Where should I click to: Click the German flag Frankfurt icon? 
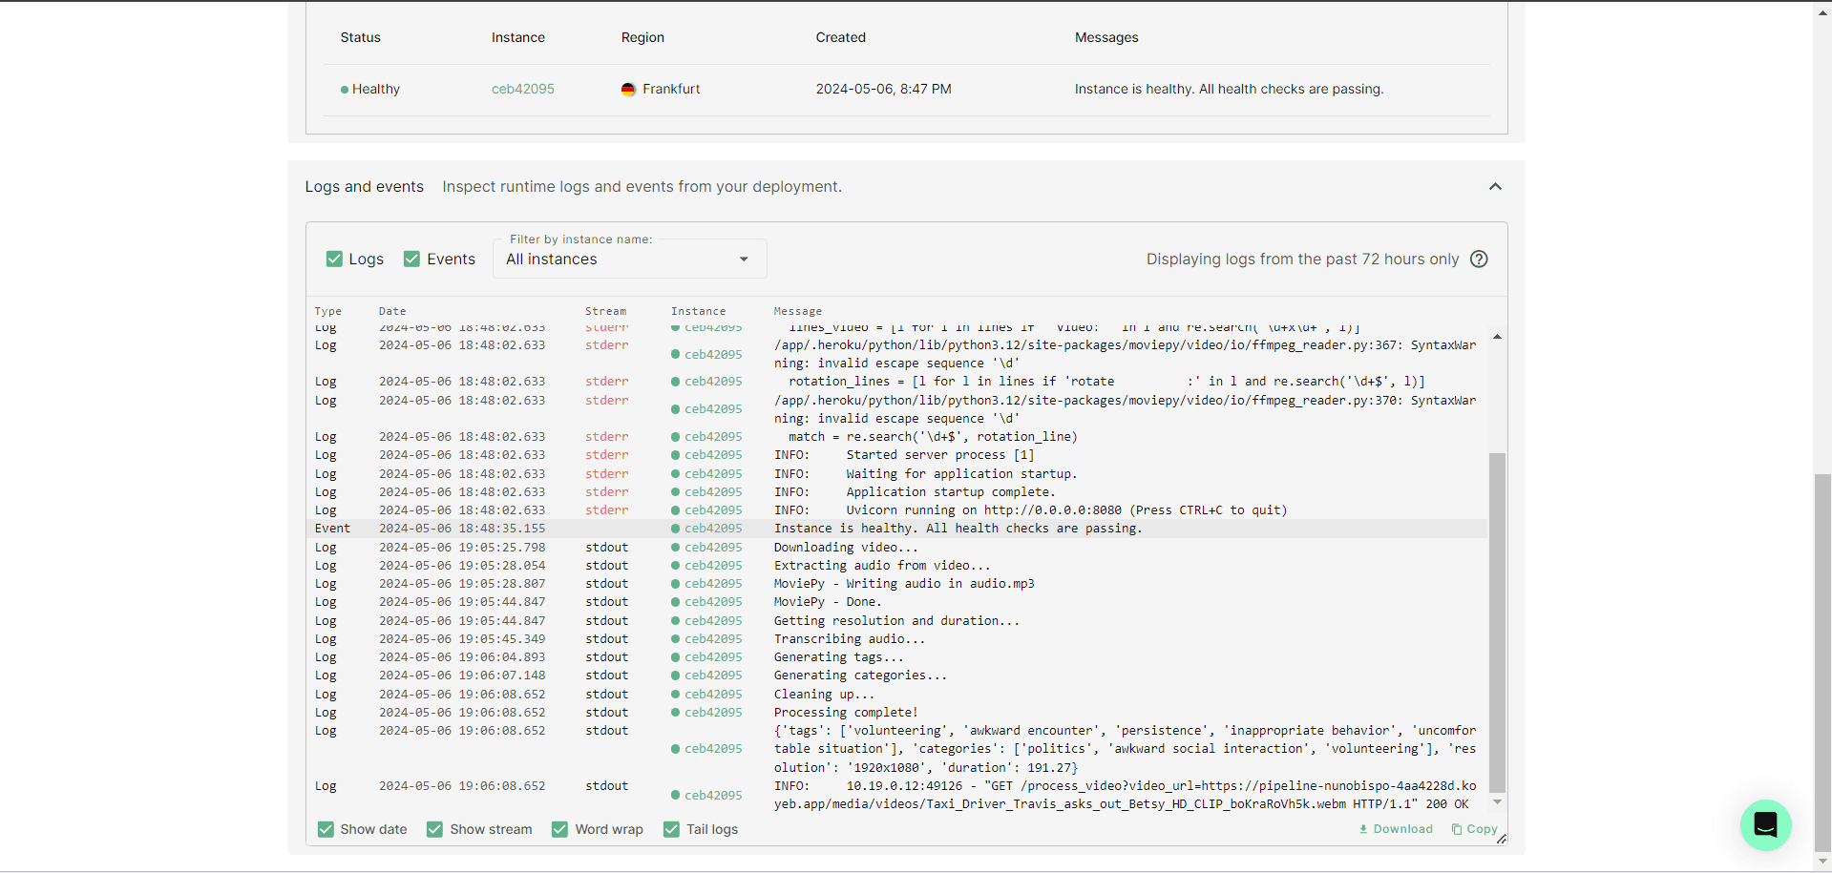pyautogui.click(x=628, y=90)
